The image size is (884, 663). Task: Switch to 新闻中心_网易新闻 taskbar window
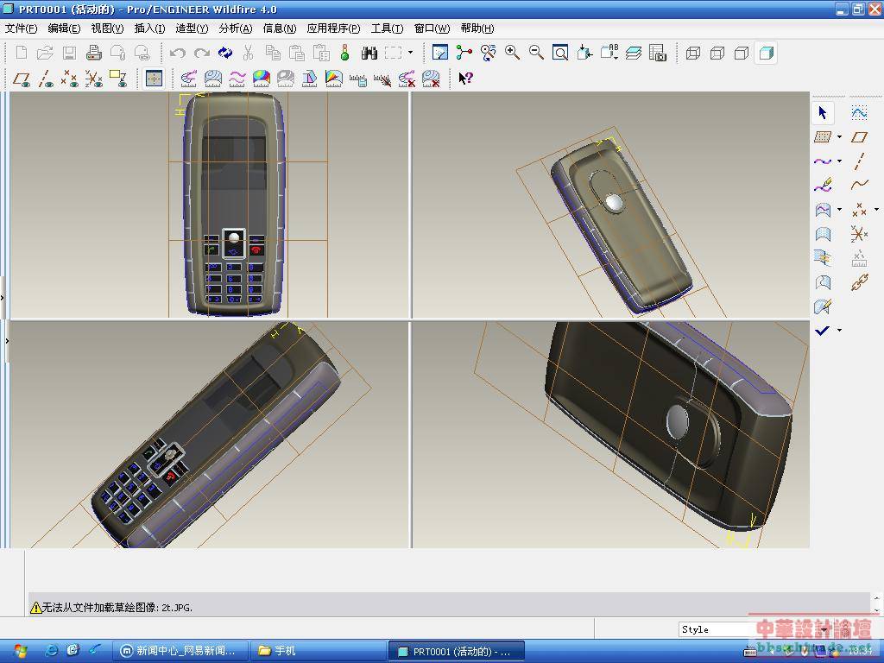point(179,651)
